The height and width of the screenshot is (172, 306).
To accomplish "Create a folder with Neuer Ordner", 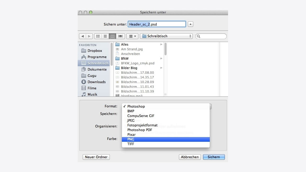I will 96,157.
